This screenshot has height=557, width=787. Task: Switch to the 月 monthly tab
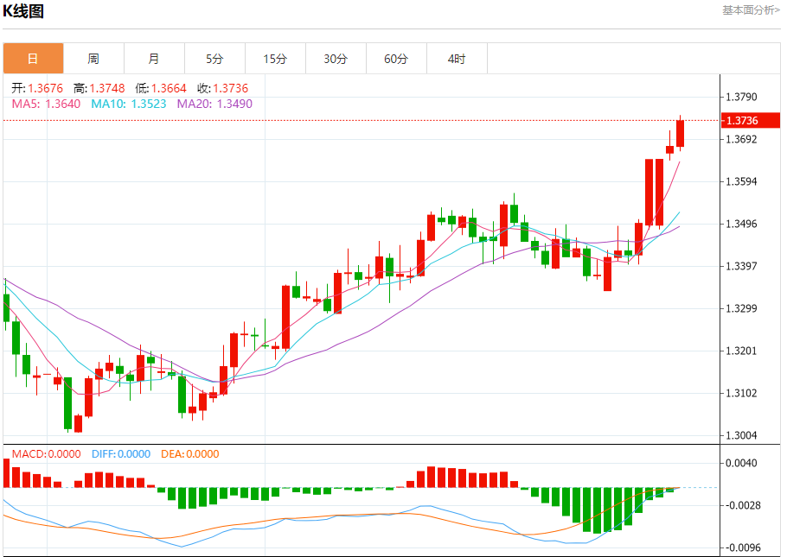pyautogui.click(x=154, y=59)
